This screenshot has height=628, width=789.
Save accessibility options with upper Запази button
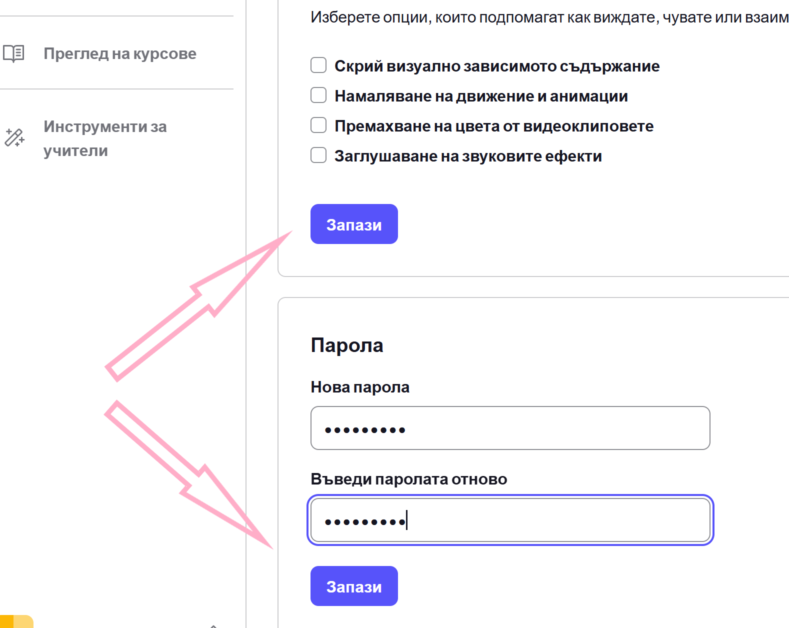click(x=354, y=224)
